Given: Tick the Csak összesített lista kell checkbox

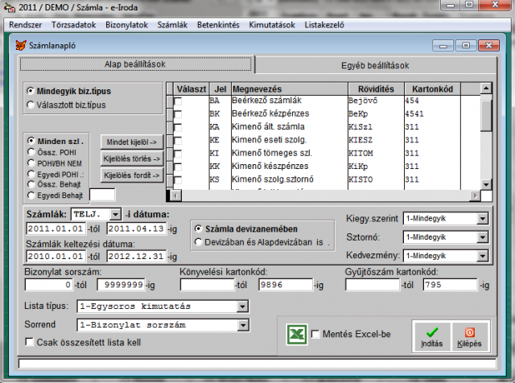Looking at the screenshot, I should (30, 342).
